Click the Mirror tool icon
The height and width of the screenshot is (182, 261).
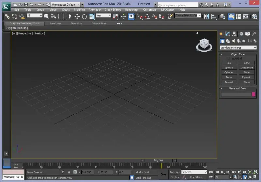[x=207, y=16]
